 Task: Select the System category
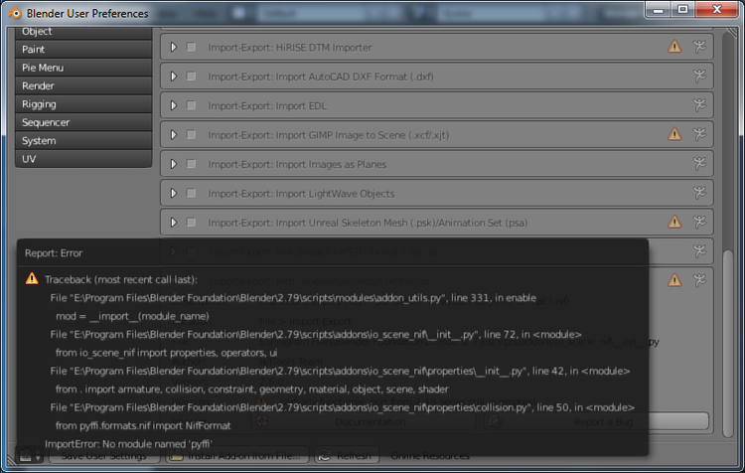coord(83,141)
